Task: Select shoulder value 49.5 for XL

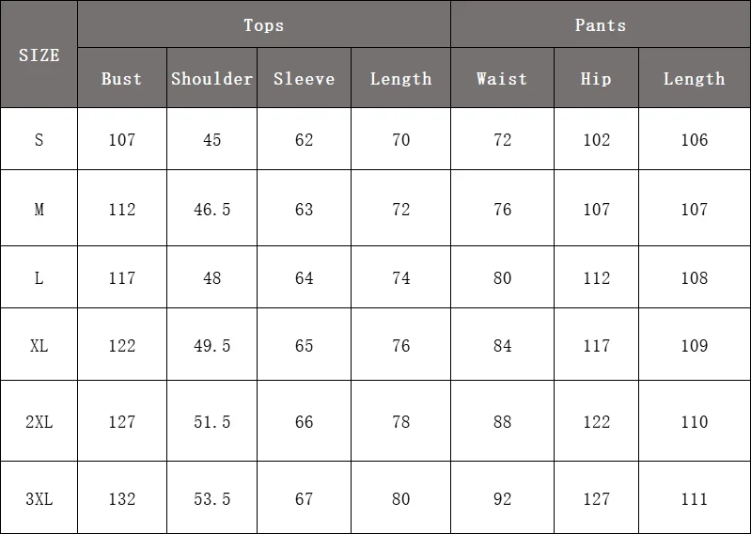Action: [212, 346]
